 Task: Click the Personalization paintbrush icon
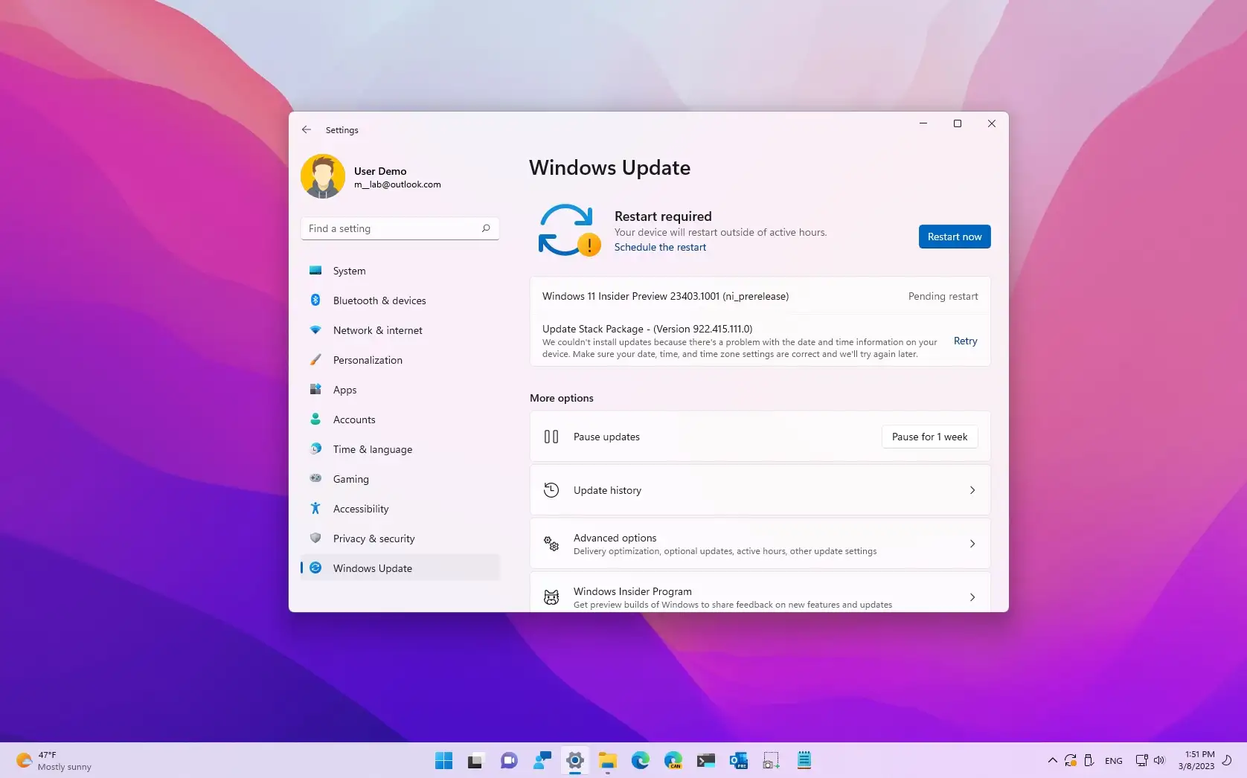pos(315,359)
